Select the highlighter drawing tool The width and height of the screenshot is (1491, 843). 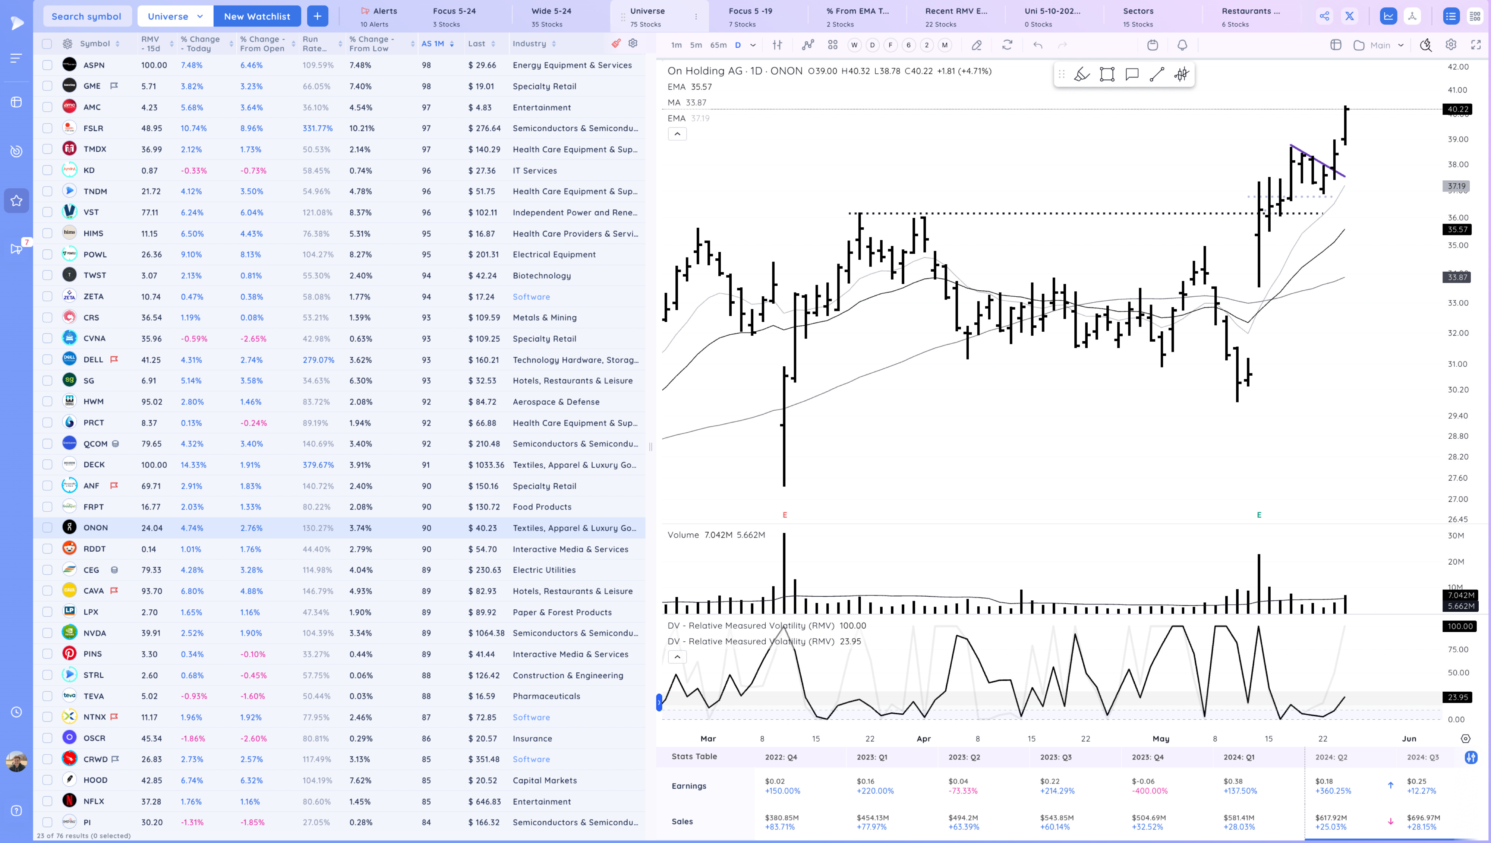[x=1082, y=74]
